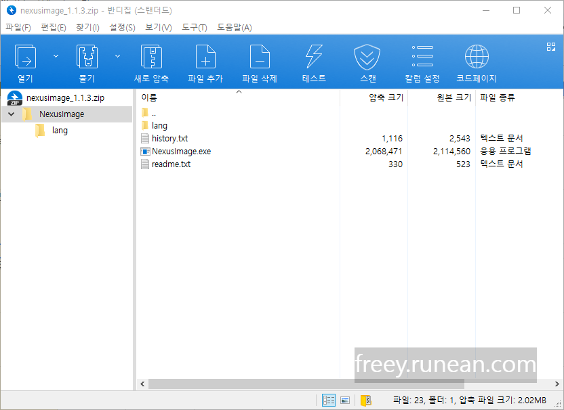Open the dropdown arrow next to 열기
This screenshot has width=564, height=410.
click(x=56, y=56)
